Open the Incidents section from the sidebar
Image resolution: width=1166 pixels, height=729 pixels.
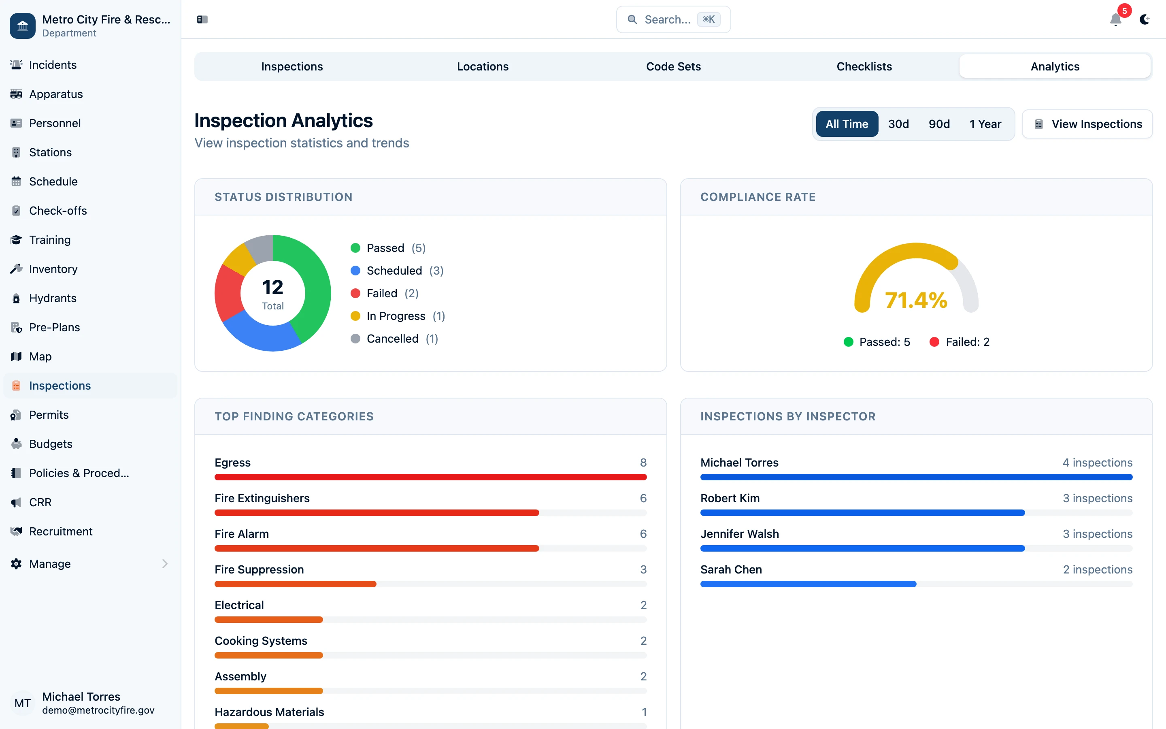click(x=52, y=65)
